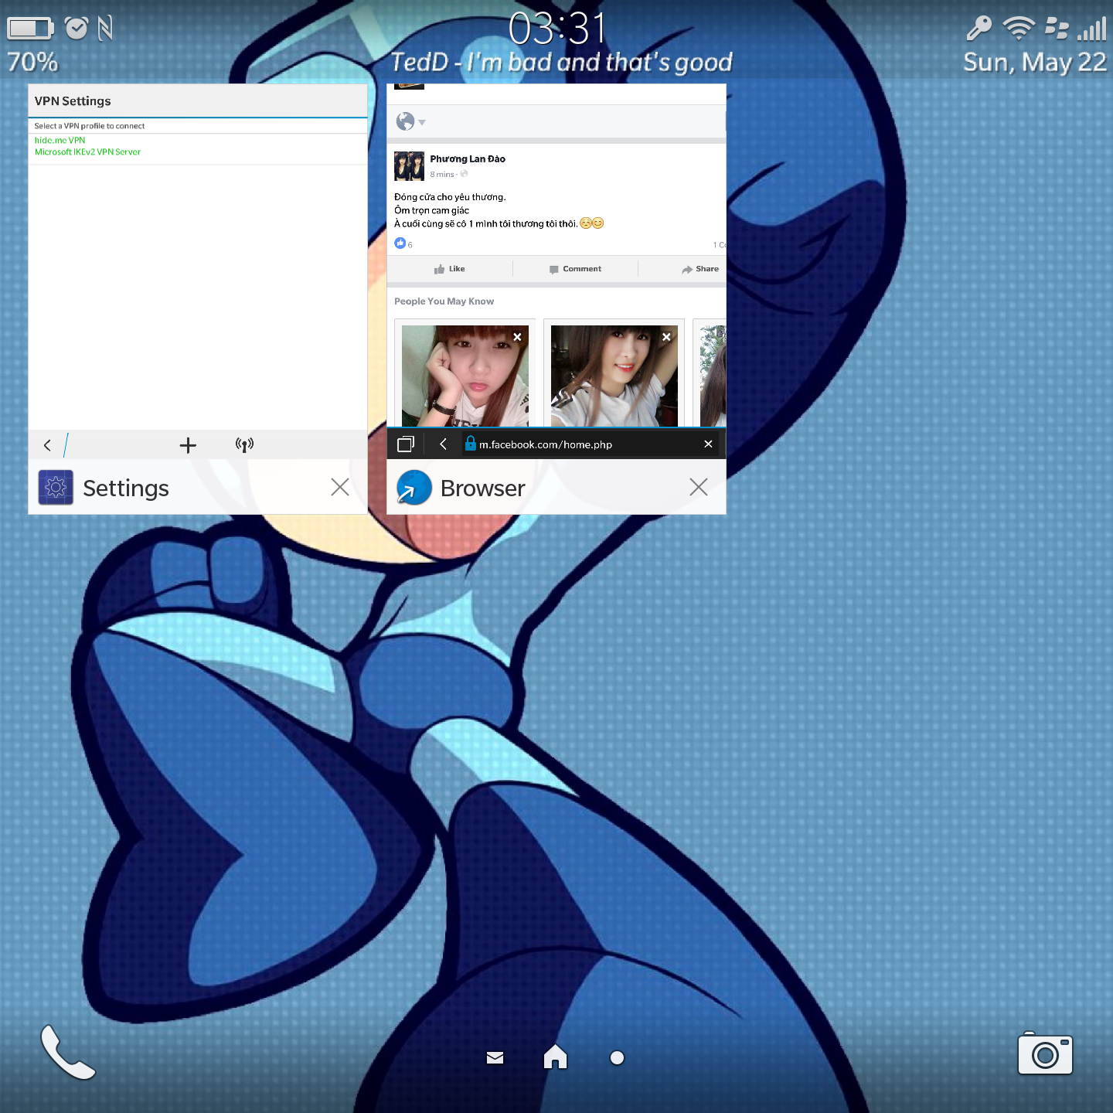The image size is (1113, 1113).
Task: Dismiss the second People You May Know suggestion
Action: point(666,337)
